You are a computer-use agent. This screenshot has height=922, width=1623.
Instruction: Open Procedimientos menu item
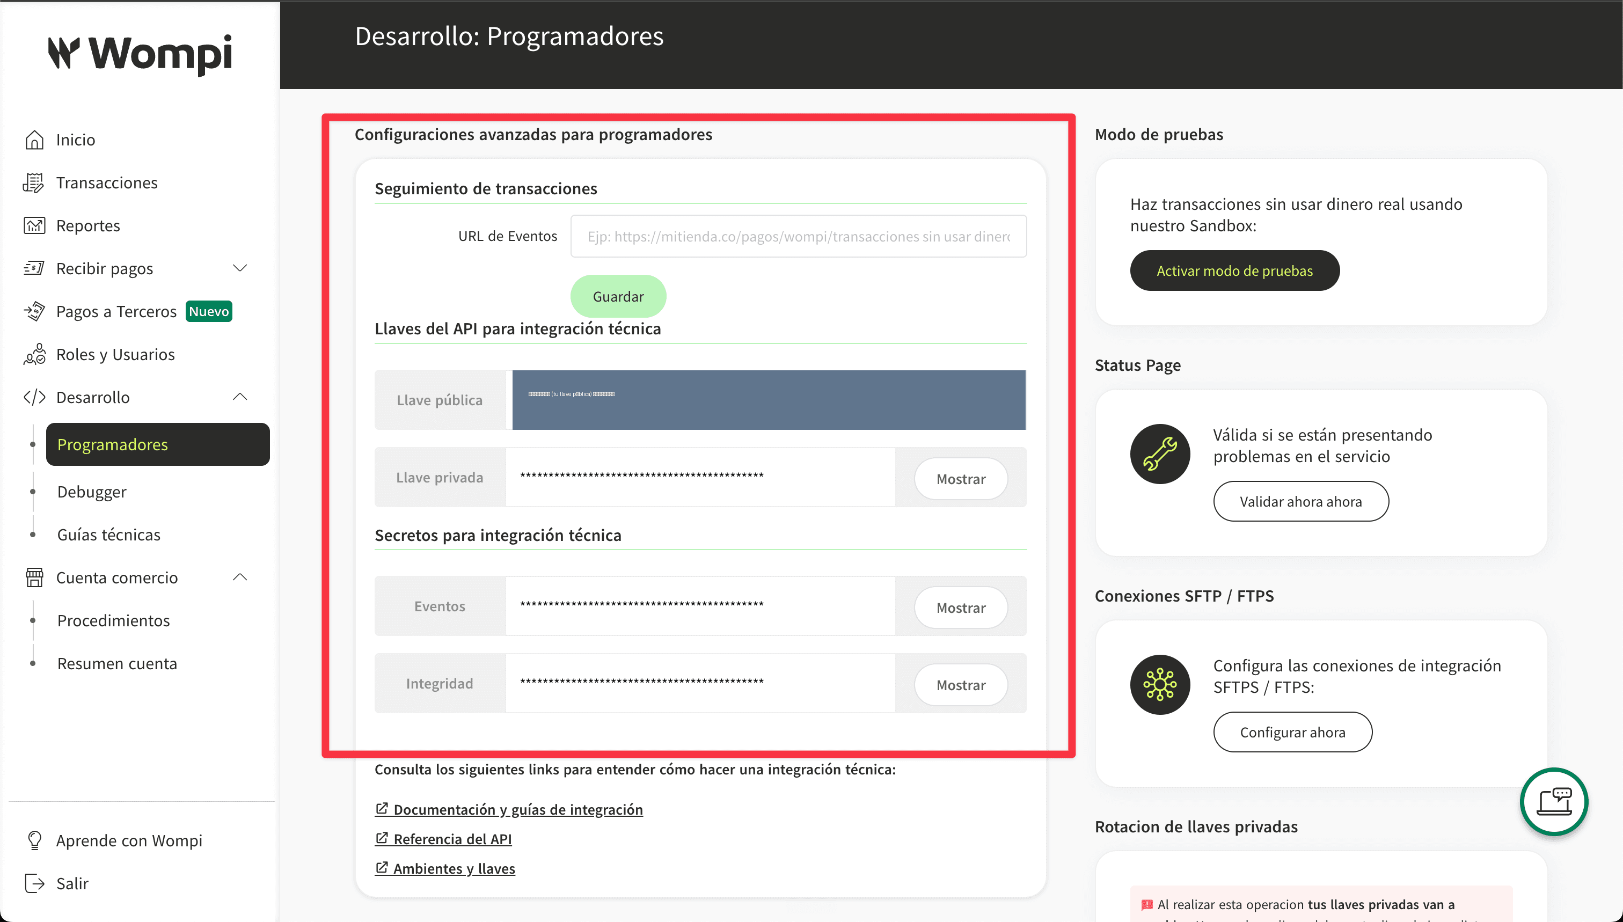[x=113, y=620]
